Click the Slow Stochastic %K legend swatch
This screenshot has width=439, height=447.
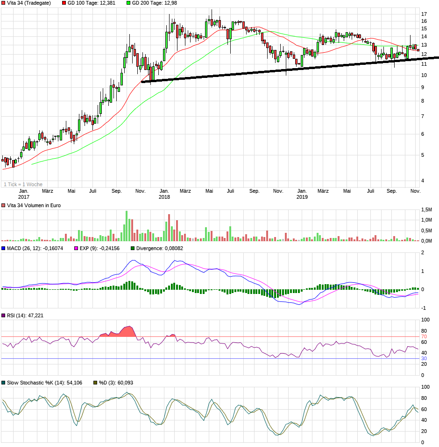[4, 383]
